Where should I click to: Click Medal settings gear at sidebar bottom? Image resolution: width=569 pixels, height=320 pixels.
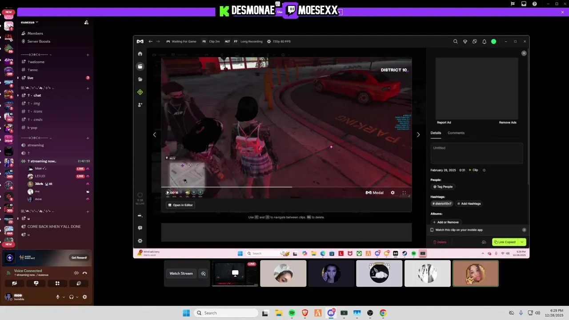(x=140, y=241)
